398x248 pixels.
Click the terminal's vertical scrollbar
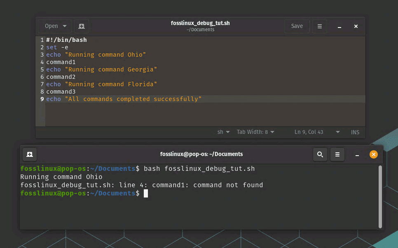point(380,196)
